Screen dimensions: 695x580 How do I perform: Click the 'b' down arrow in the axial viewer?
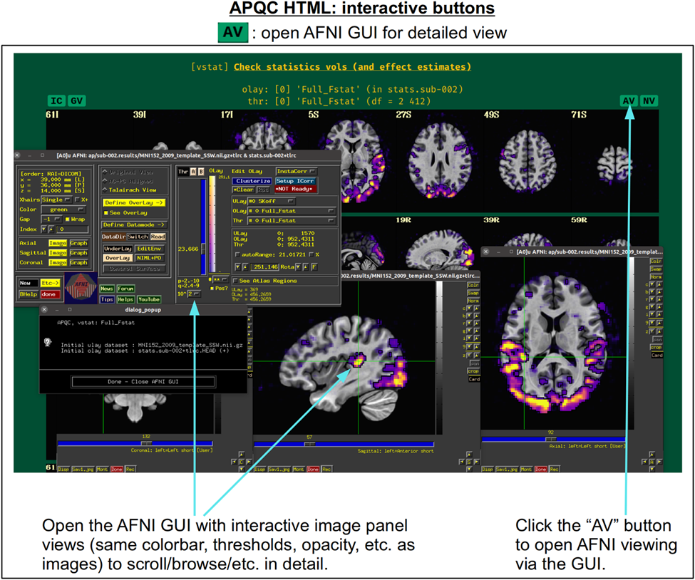click(x=652, y=292)
